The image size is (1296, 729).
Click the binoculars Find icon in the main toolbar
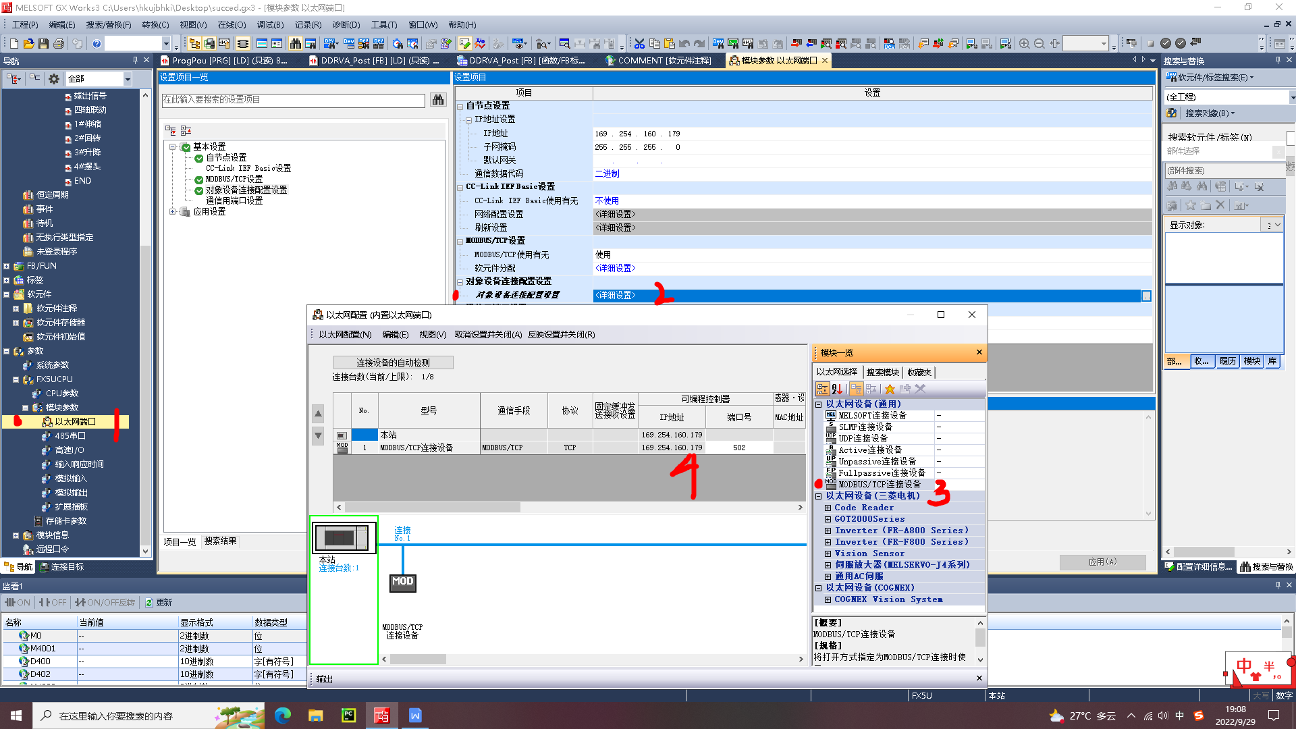pyautogui.click(x=296, y=43)
